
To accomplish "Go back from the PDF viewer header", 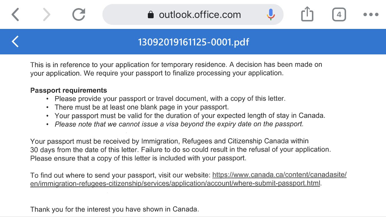I will click(15, 42).
